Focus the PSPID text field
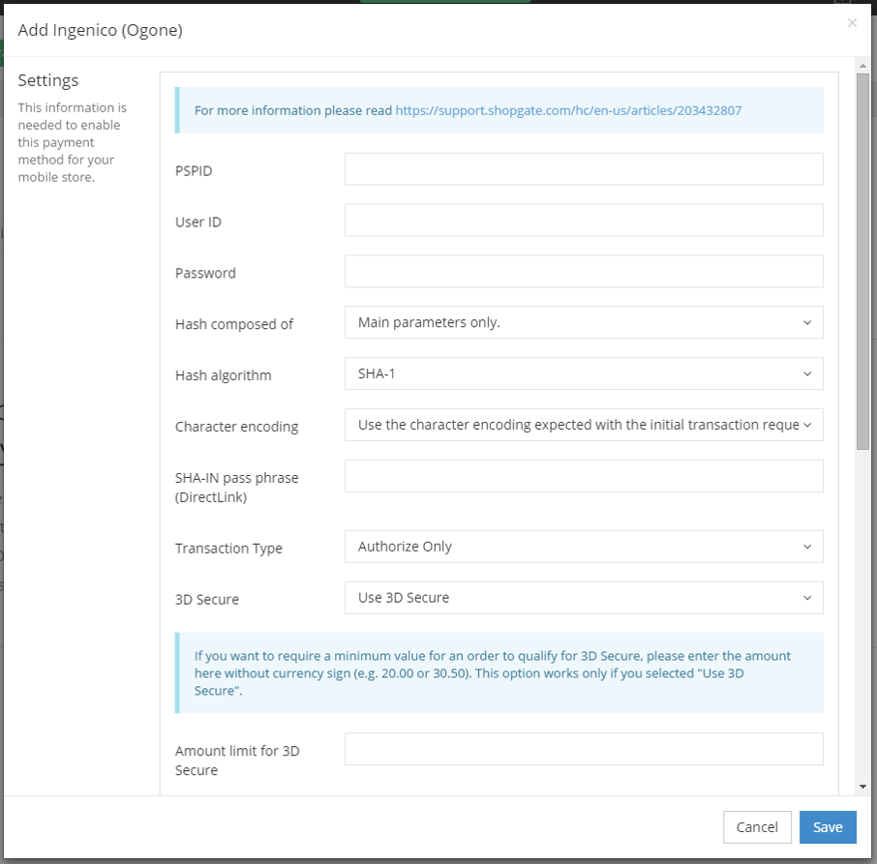Screen dimensions: 877x864 [584, 169]
